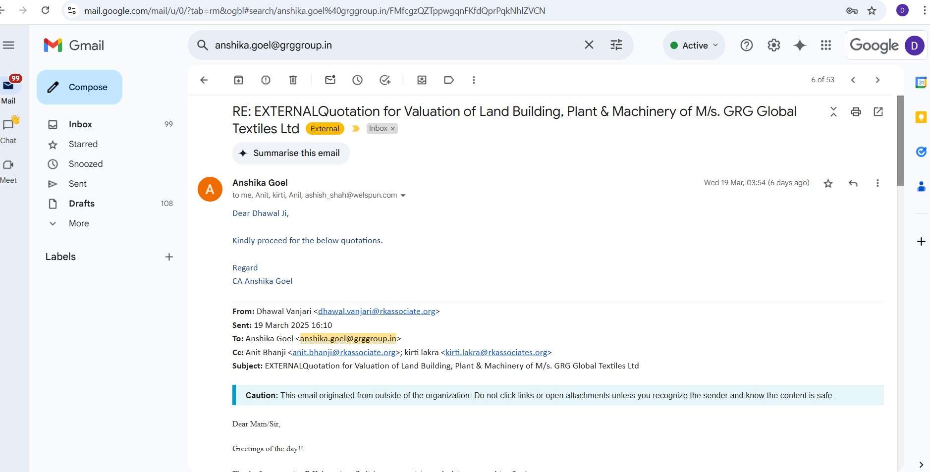
Task: Open message options three dots menu
Action: (877, 183)
